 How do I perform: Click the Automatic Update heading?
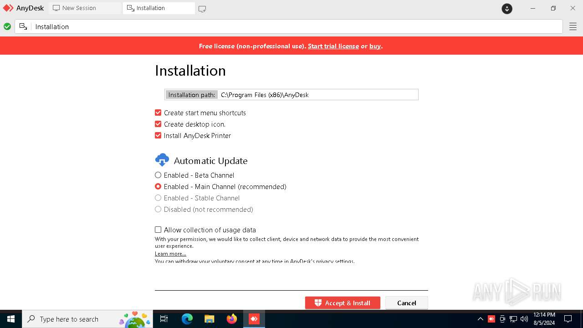[210, 161]
